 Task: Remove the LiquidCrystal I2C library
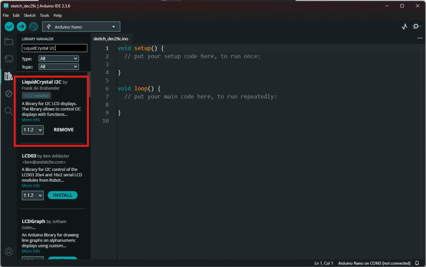tap(64, 130)
